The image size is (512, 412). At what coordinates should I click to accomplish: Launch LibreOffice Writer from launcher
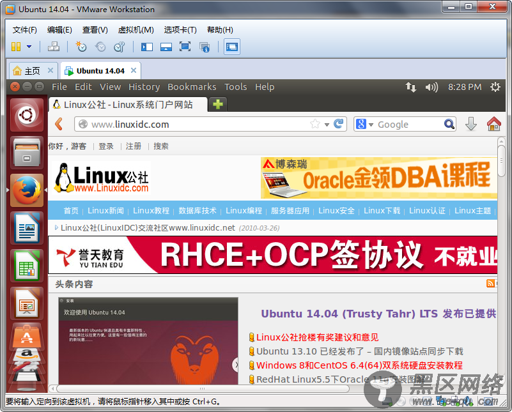[x=27, y=227]
